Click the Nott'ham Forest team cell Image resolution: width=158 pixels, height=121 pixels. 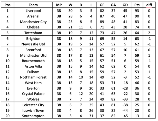pos(33,77)
